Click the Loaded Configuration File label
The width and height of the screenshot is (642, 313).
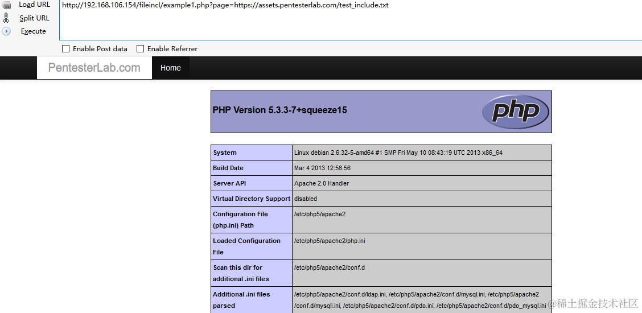(246, 246)
